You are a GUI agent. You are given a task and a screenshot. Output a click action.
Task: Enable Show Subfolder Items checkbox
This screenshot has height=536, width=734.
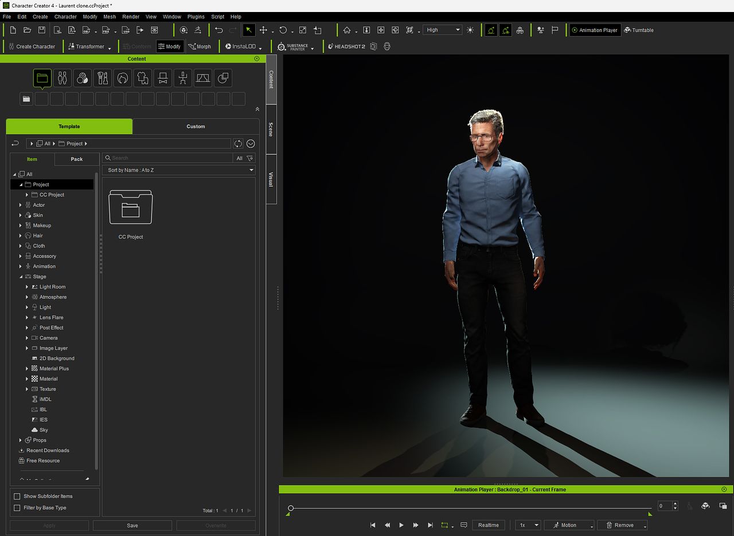click(x=17, y=496)
